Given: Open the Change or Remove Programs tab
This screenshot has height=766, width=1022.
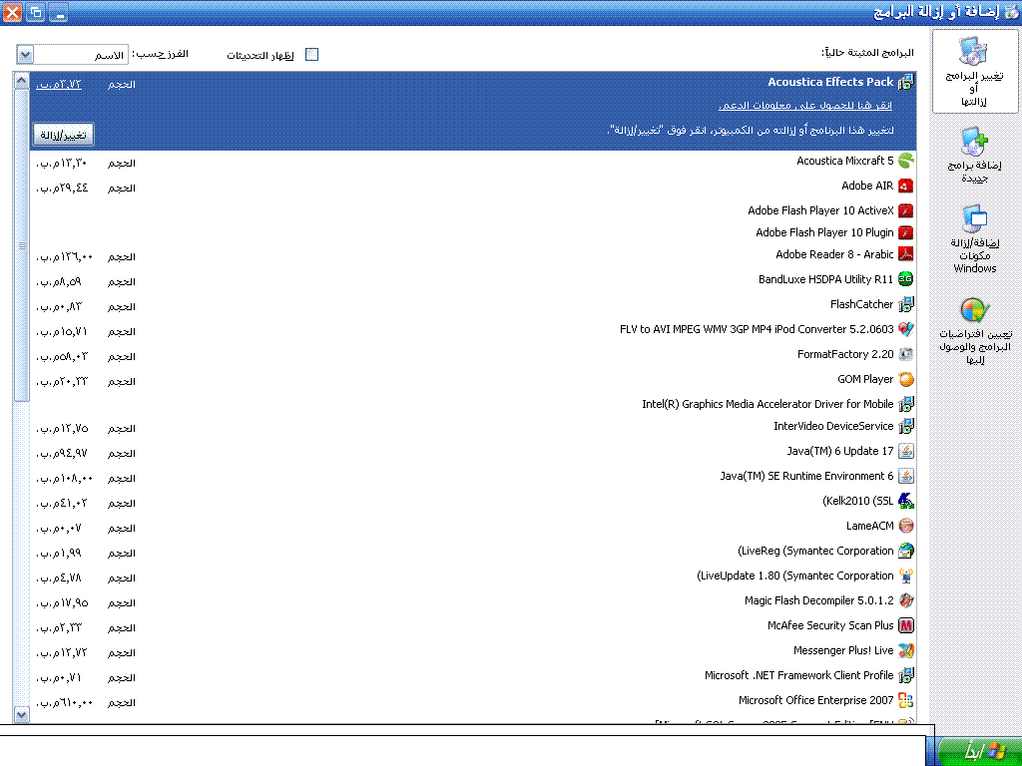Looking at the screenshot, I should [974, 72].
